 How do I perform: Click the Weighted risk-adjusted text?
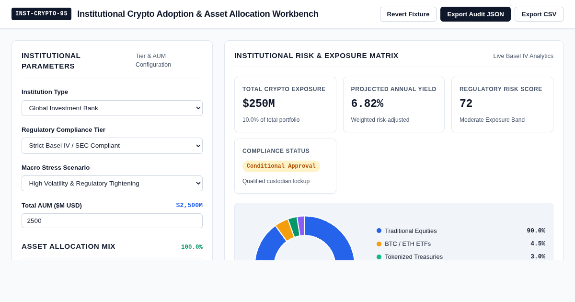pos(380,120)
